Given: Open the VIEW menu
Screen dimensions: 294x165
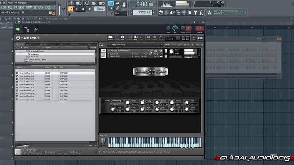Looking at the screenshot, I should tap(28, 7).
